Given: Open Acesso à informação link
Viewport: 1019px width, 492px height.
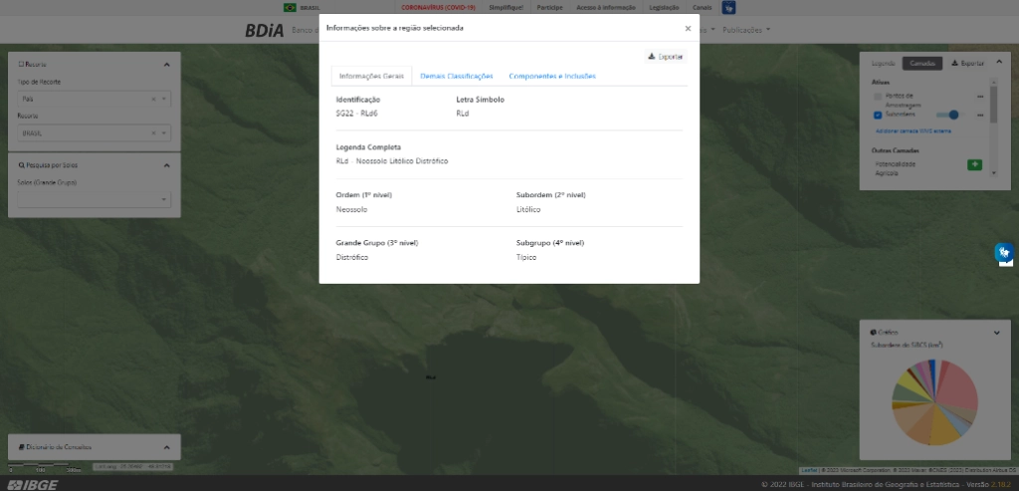Looking at the screenshot, I should pyautogui.click(x=606, y=8).
